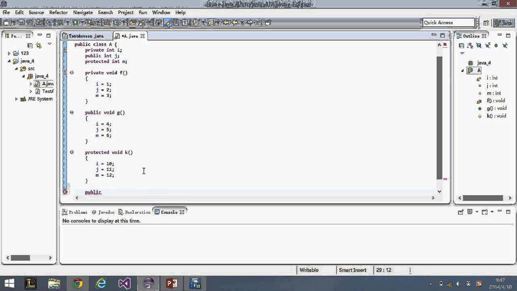Switch to the Problems tab
Image resolution: width=517 pixels, height=291 pixels.
pos(75,212)
